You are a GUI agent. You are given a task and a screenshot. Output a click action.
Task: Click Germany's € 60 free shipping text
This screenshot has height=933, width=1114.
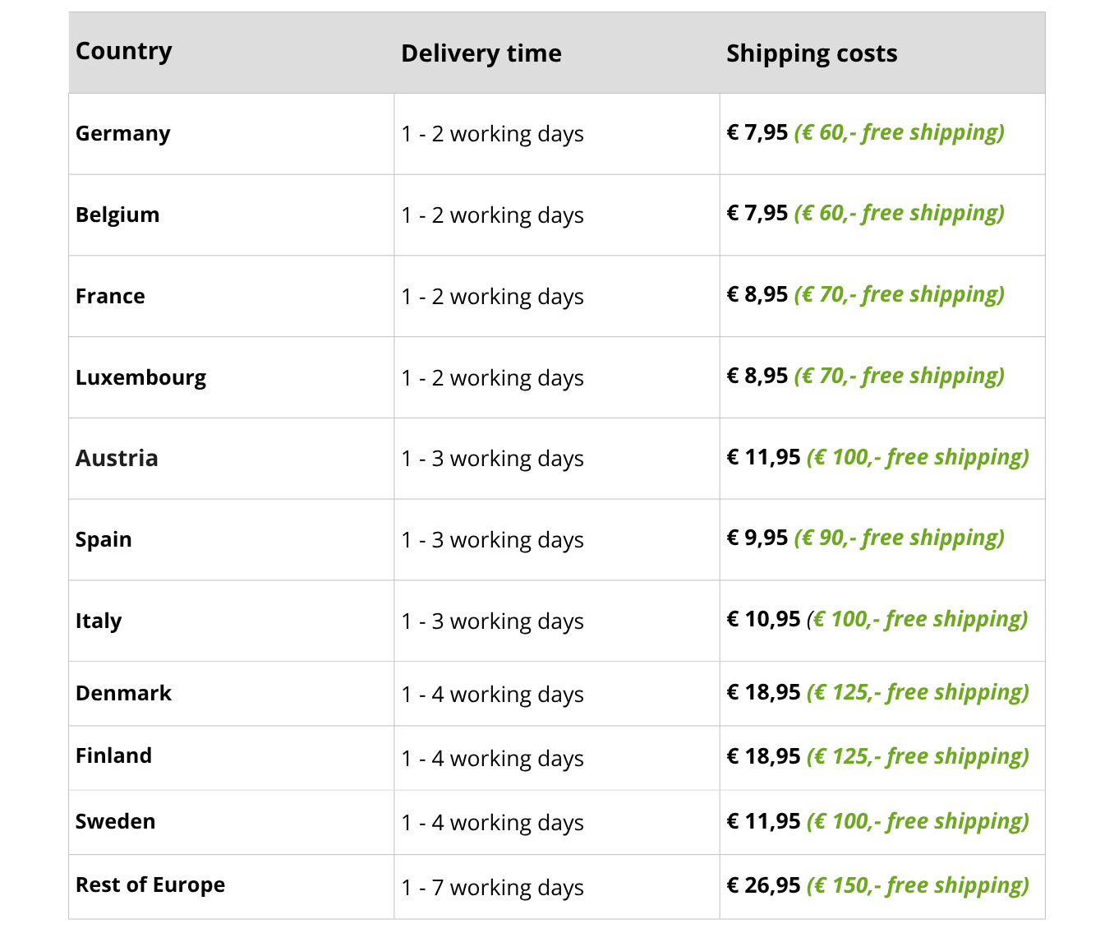899,132
